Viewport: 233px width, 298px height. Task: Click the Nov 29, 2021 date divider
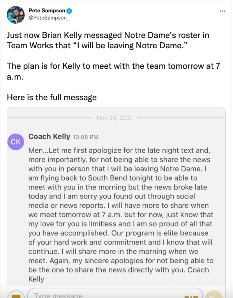click(x=115, y=118)
